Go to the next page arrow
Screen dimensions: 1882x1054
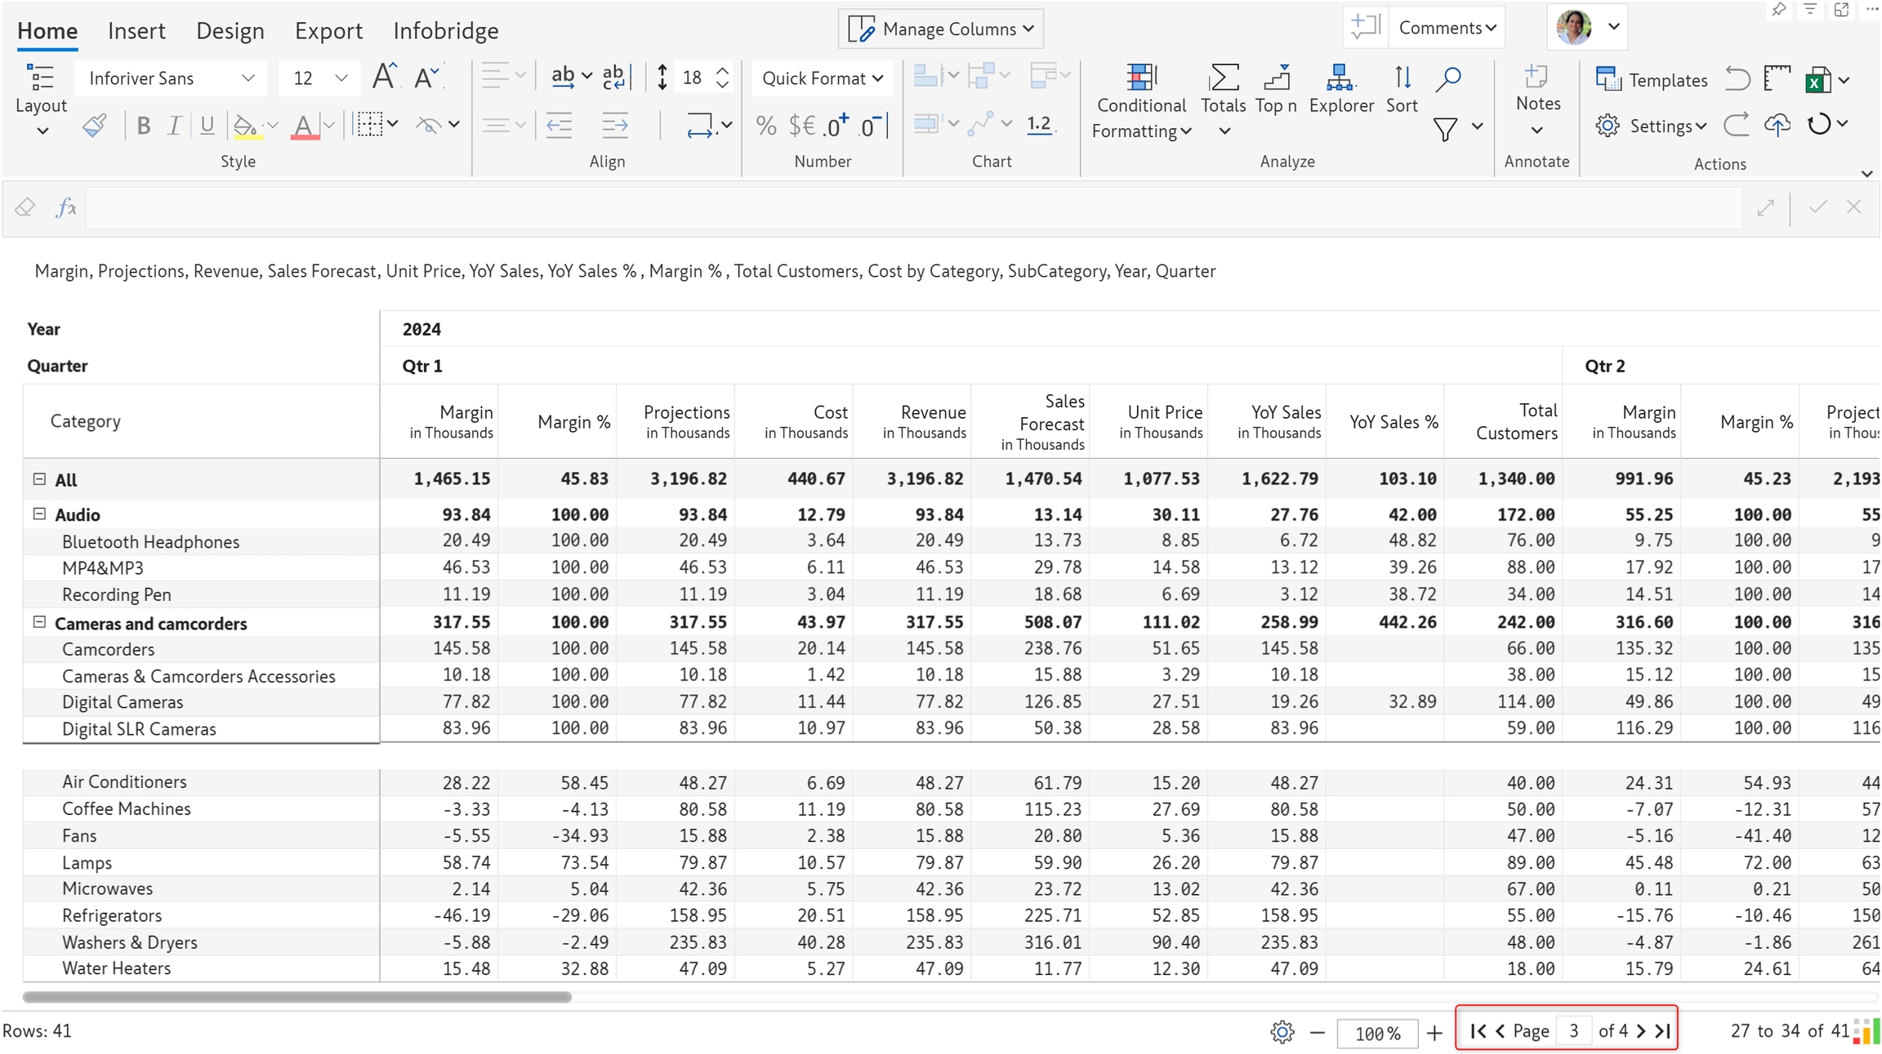pos(1641,1030)
